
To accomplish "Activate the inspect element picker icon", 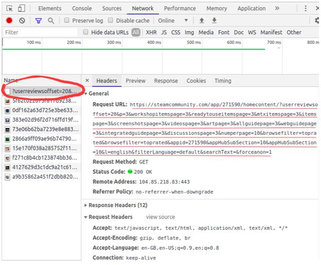I will [10, 9].
